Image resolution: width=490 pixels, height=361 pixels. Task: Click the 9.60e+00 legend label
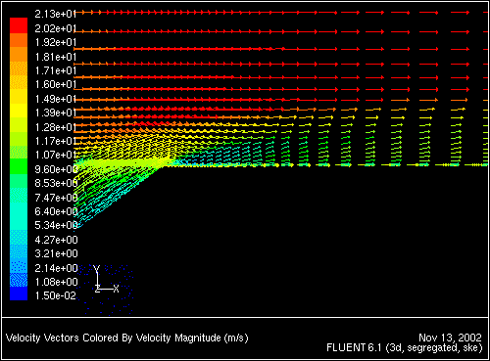pyautogui.click(x=56, y=169)
